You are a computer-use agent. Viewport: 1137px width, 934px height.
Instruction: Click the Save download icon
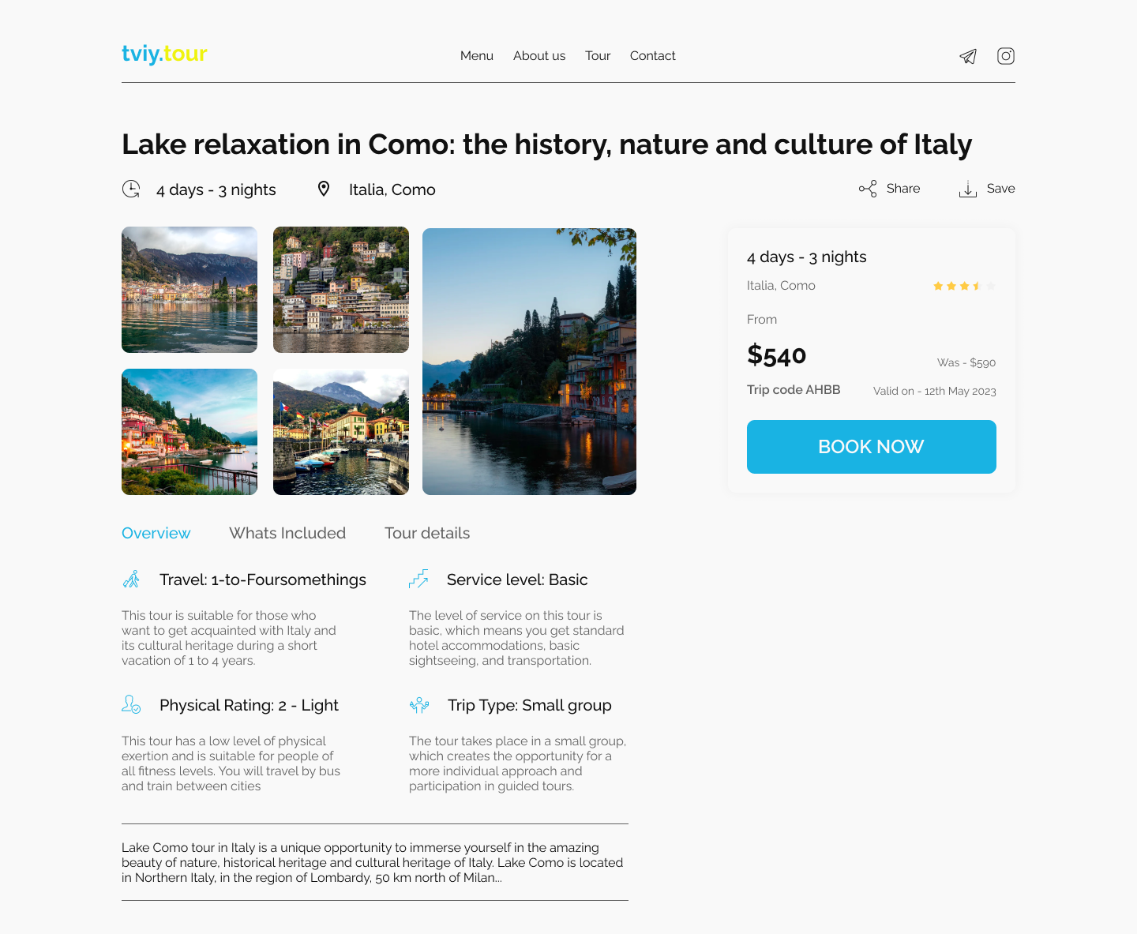point(968,189)
